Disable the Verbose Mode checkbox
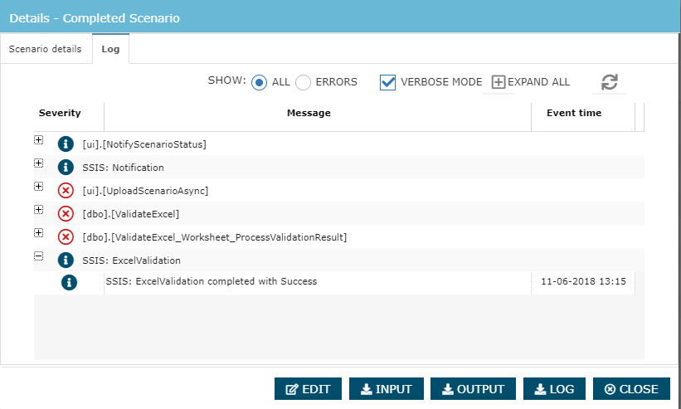This screenshot has height=409, width=681. tap(387, 82)
